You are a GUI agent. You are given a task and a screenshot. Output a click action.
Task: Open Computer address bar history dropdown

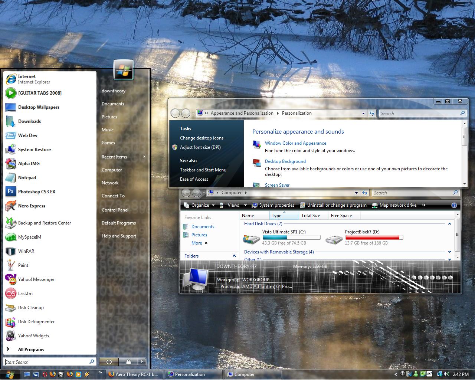click(356, 193)
